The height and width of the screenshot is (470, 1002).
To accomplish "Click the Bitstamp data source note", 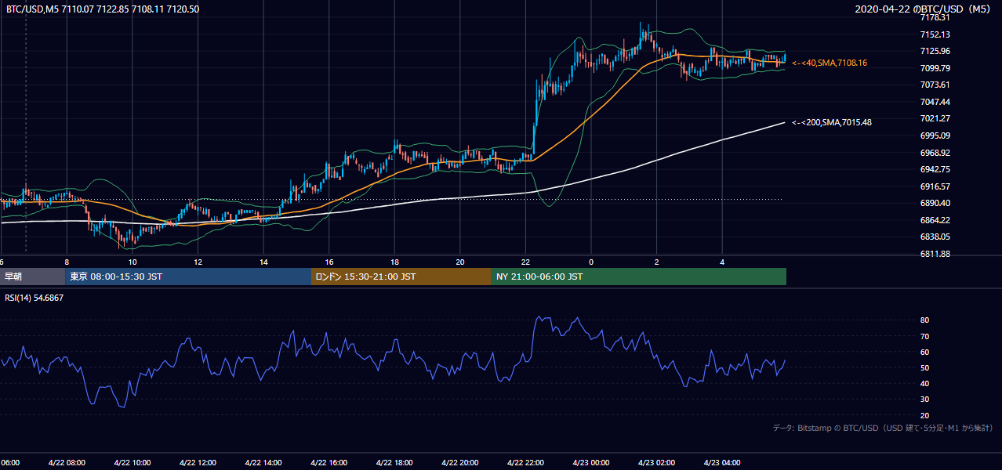I will coord(883,428).
